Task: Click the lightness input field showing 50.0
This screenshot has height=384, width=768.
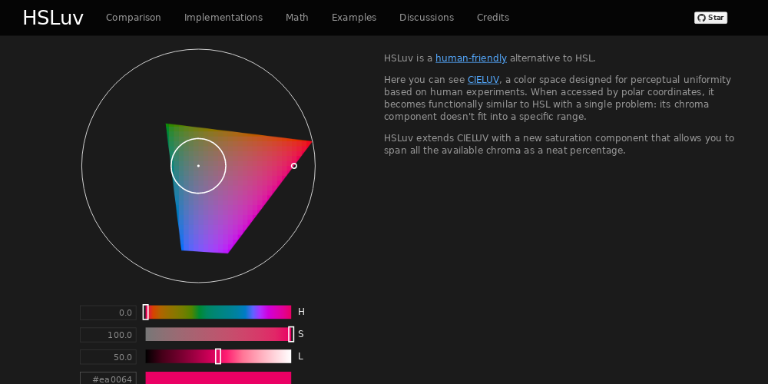Action: (108, 357)
